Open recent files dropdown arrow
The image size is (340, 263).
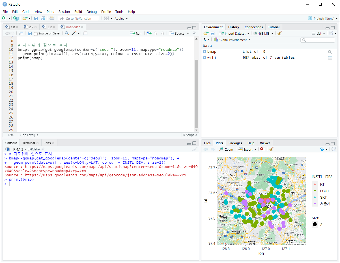[29, 19]
